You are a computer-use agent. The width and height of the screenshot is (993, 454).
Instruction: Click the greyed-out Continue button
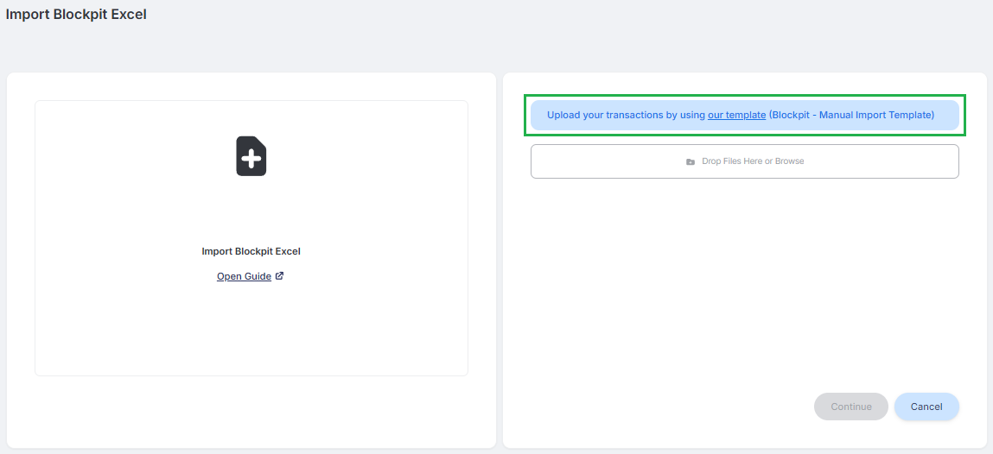[851, 407]
